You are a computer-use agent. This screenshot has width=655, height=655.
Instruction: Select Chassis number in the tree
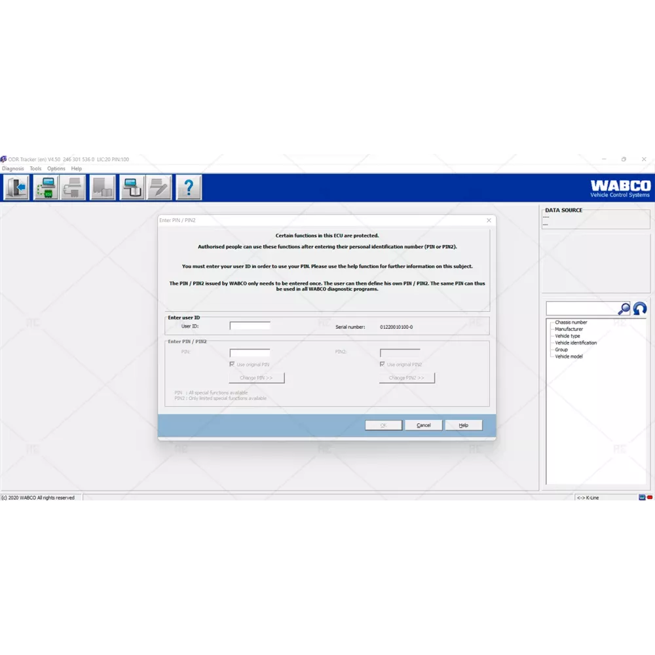pyautogui.click(x=571, y=322)
